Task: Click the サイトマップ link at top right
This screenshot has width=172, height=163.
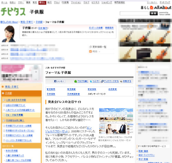Action: pos(165,2)
